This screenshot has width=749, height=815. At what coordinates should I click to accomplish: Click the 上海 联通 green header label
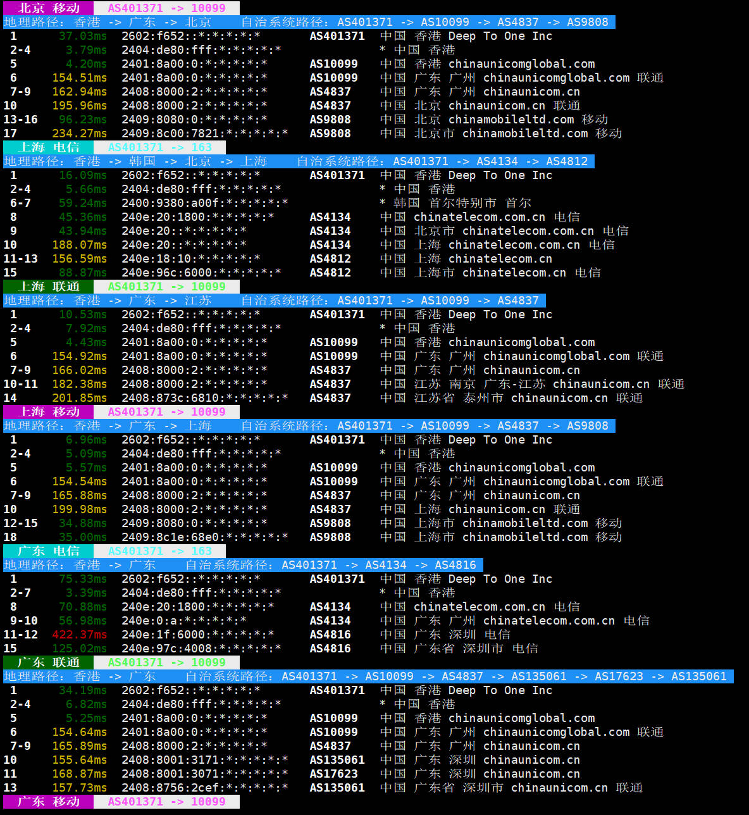pyautogui.click(x=49, y=287)
